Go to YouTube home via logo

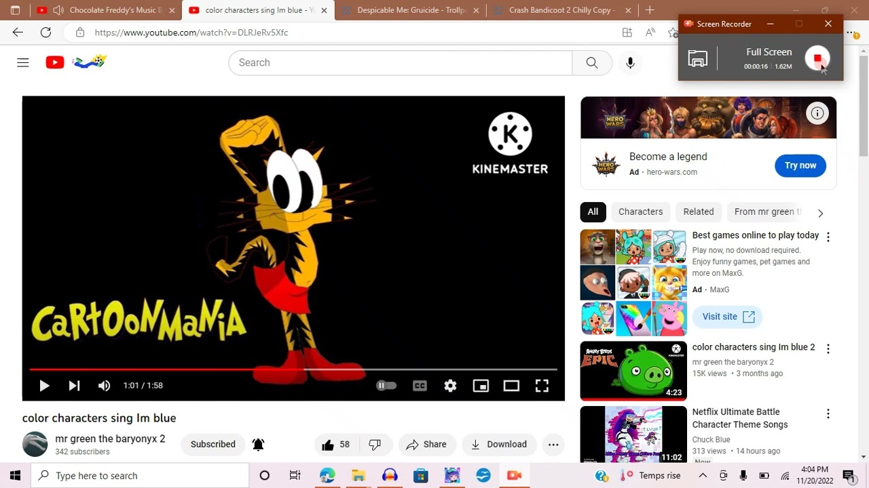tap(55, 62)
